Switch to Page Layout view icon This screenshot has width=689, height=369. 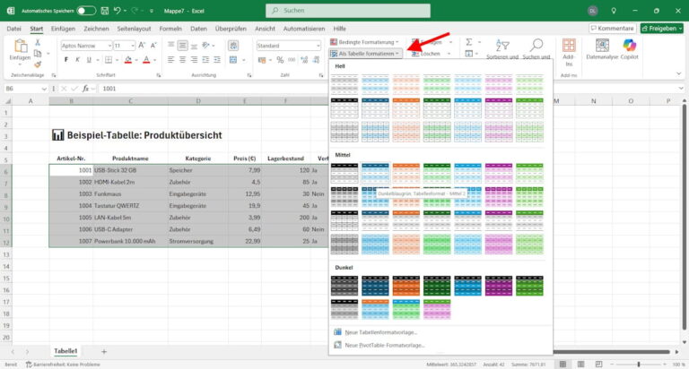tap(581, 365)
